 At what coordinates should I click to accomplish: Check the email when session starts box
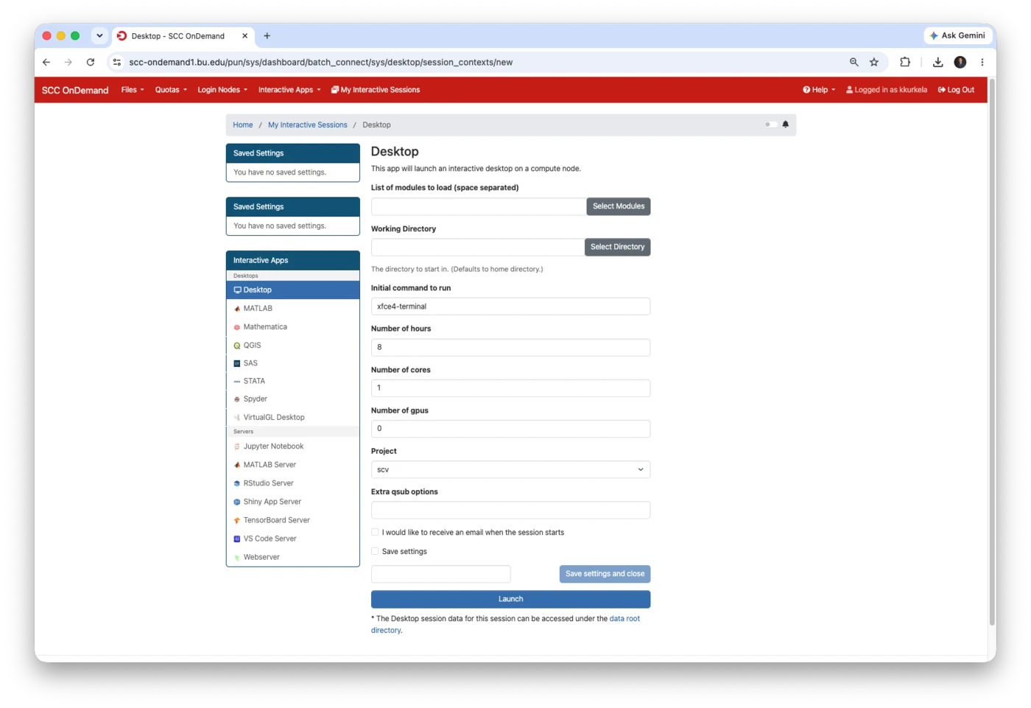[x=376, y=532]
